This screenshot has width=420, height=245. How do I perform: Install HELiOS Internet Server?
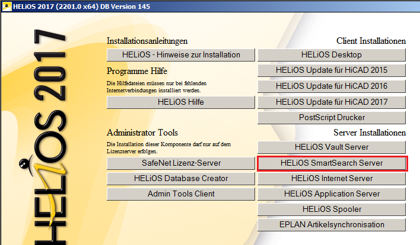[x=332, y=179]
